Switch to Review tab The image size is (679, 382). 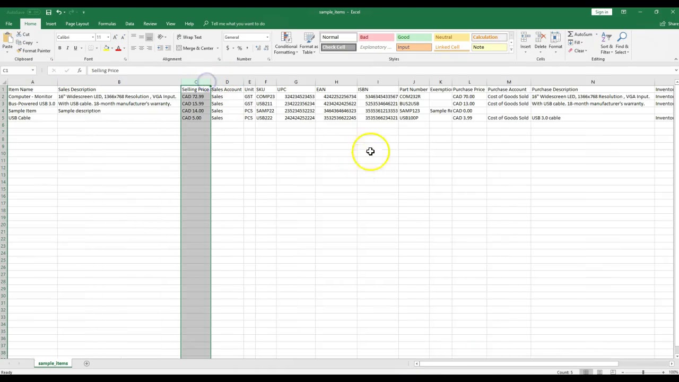(x=150, y=23)
